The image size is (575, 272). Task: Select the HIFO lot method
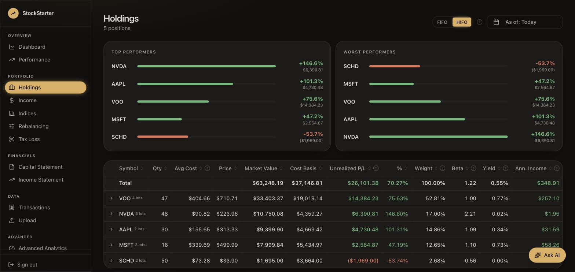click(x=462, y=22)
